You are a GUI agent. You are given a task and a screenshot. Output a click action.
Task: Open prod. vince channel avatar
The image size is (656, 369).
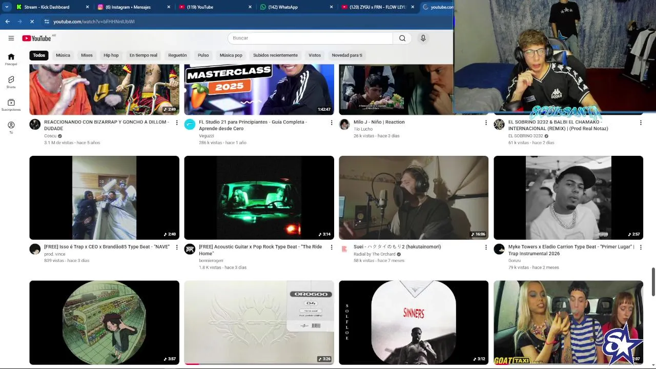coord(35,249)
